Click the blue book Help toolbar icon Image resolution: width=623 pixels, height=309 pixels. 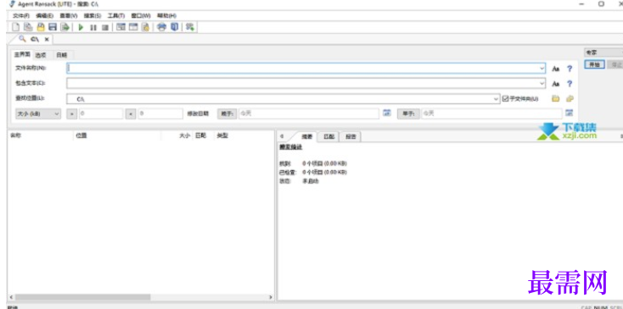pyautogui.click(x=175, y=27)
